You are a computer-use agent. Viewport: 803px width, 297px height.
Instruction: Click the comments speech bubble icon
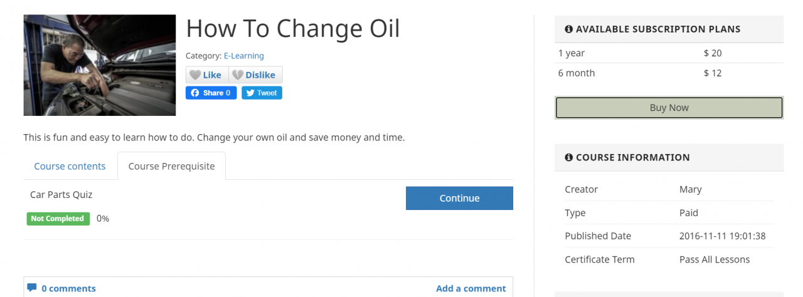click(x=32, y=288)
